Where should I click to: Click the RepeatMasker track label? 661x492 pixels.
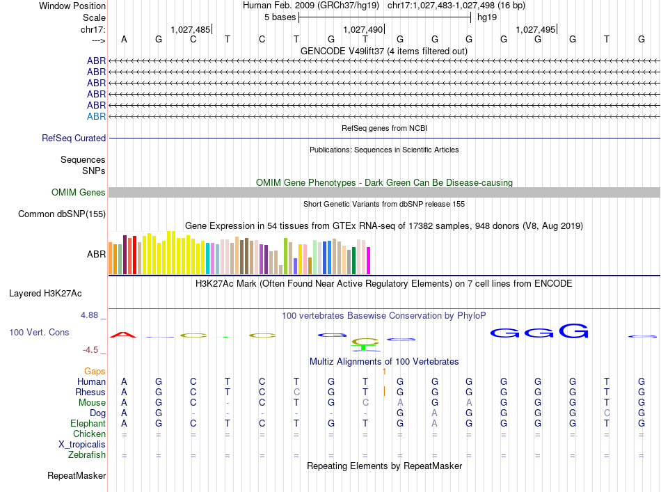pos(77,476)
